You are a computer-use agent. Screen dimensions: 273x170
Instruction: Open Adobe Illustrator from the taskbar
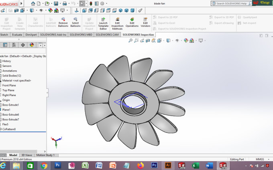point(168,166)
